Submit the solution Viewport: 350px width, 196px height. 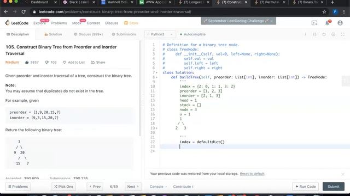tap(334, 186)
